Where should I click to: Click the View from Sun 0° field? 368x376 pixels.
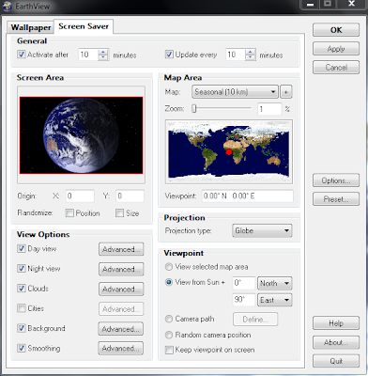pyautogui.click(x=244, y=283)
